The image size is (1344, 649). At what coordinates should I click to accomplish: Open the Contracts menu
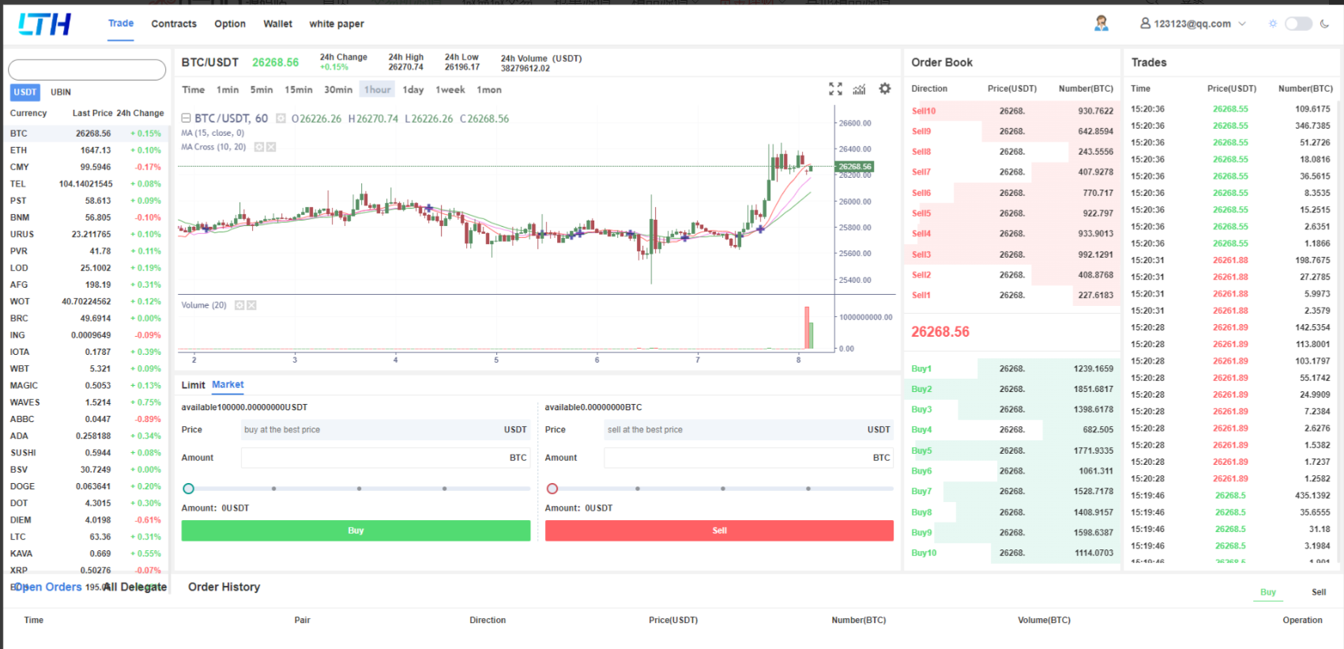pyautogui.click(x=174, y=24)
